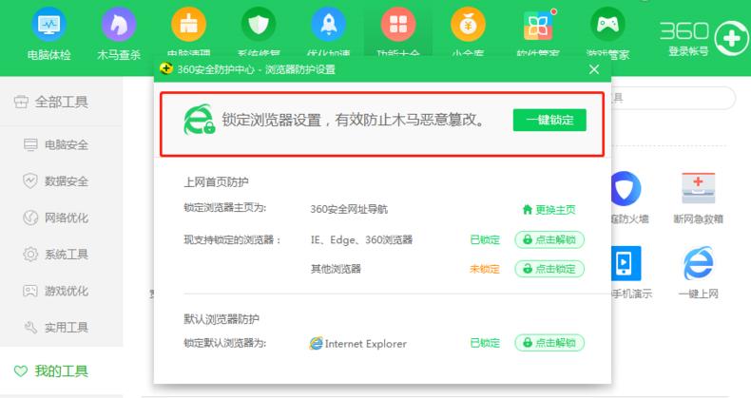Click 点击锁定 for 其他浏览器
751x398 pixels.
[549, 269]
